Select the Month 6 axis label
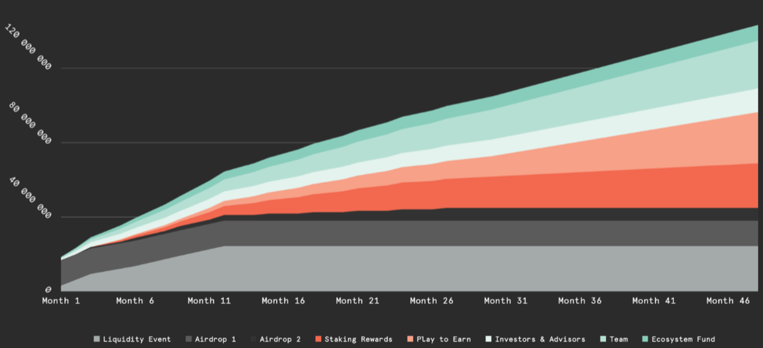Image resolution: width=763 pixels, height=348 pixels. pyautogui.click(x=135, y=300)
